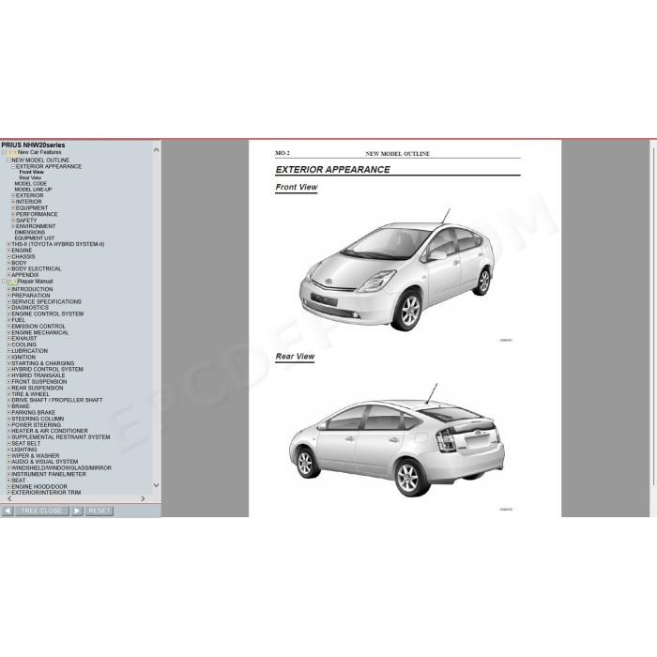Select POWER STEERING in the tree
This screenshot has width=657, height=657.
pyautogui.click(x=37, y=425)
